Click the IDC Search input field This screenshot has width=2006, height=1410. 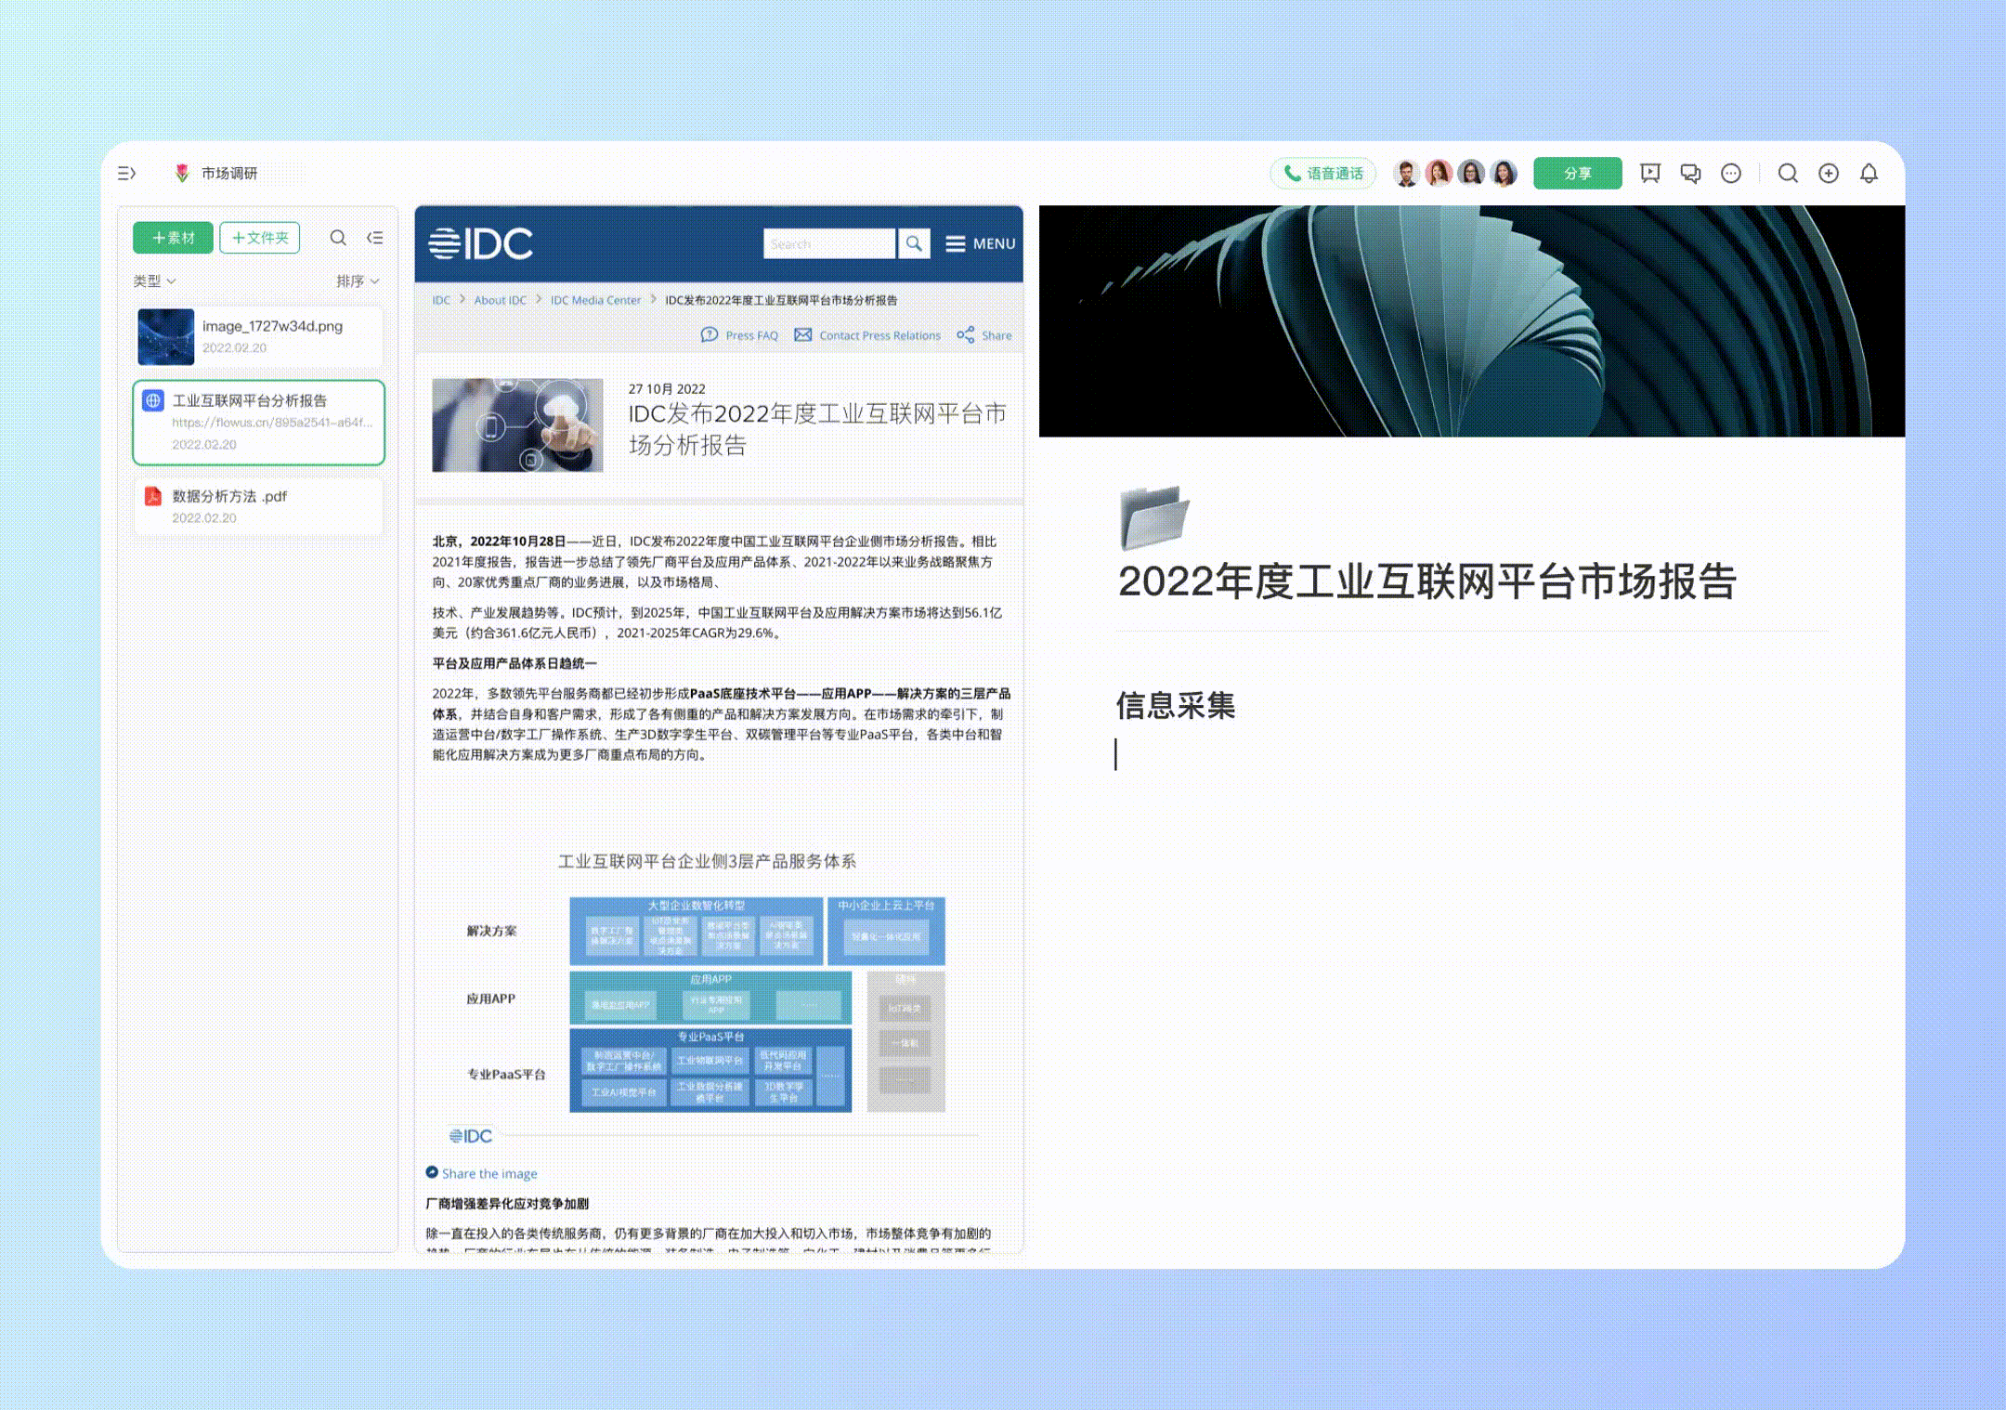pos(828,243)
